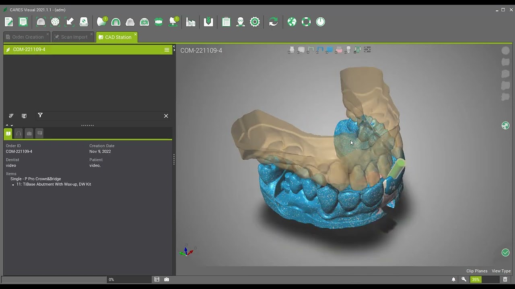This screenshot has height=289, width=515.
Task: Toggle visibility of the blue arch scan
Action: (320, 50)
